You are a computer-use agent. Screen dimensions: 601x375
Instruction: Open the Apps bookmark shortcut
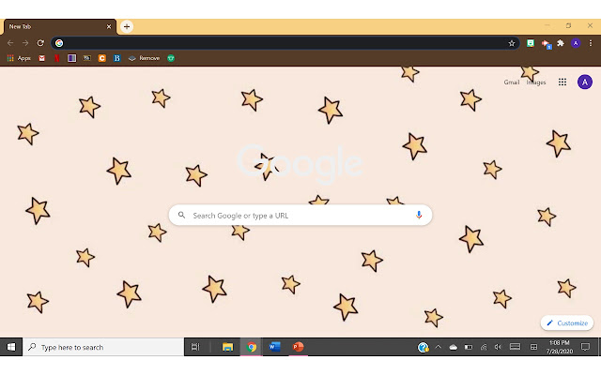pyautogui.click(x=19, y=58)
